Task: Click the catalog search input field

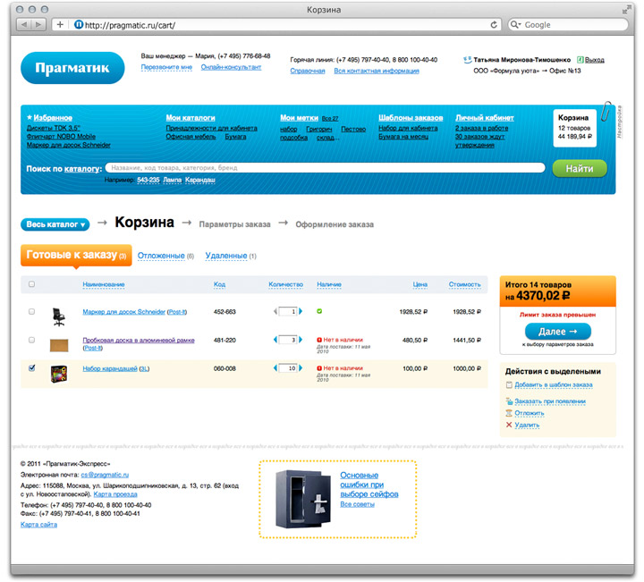Action: [x=324, y=168]
